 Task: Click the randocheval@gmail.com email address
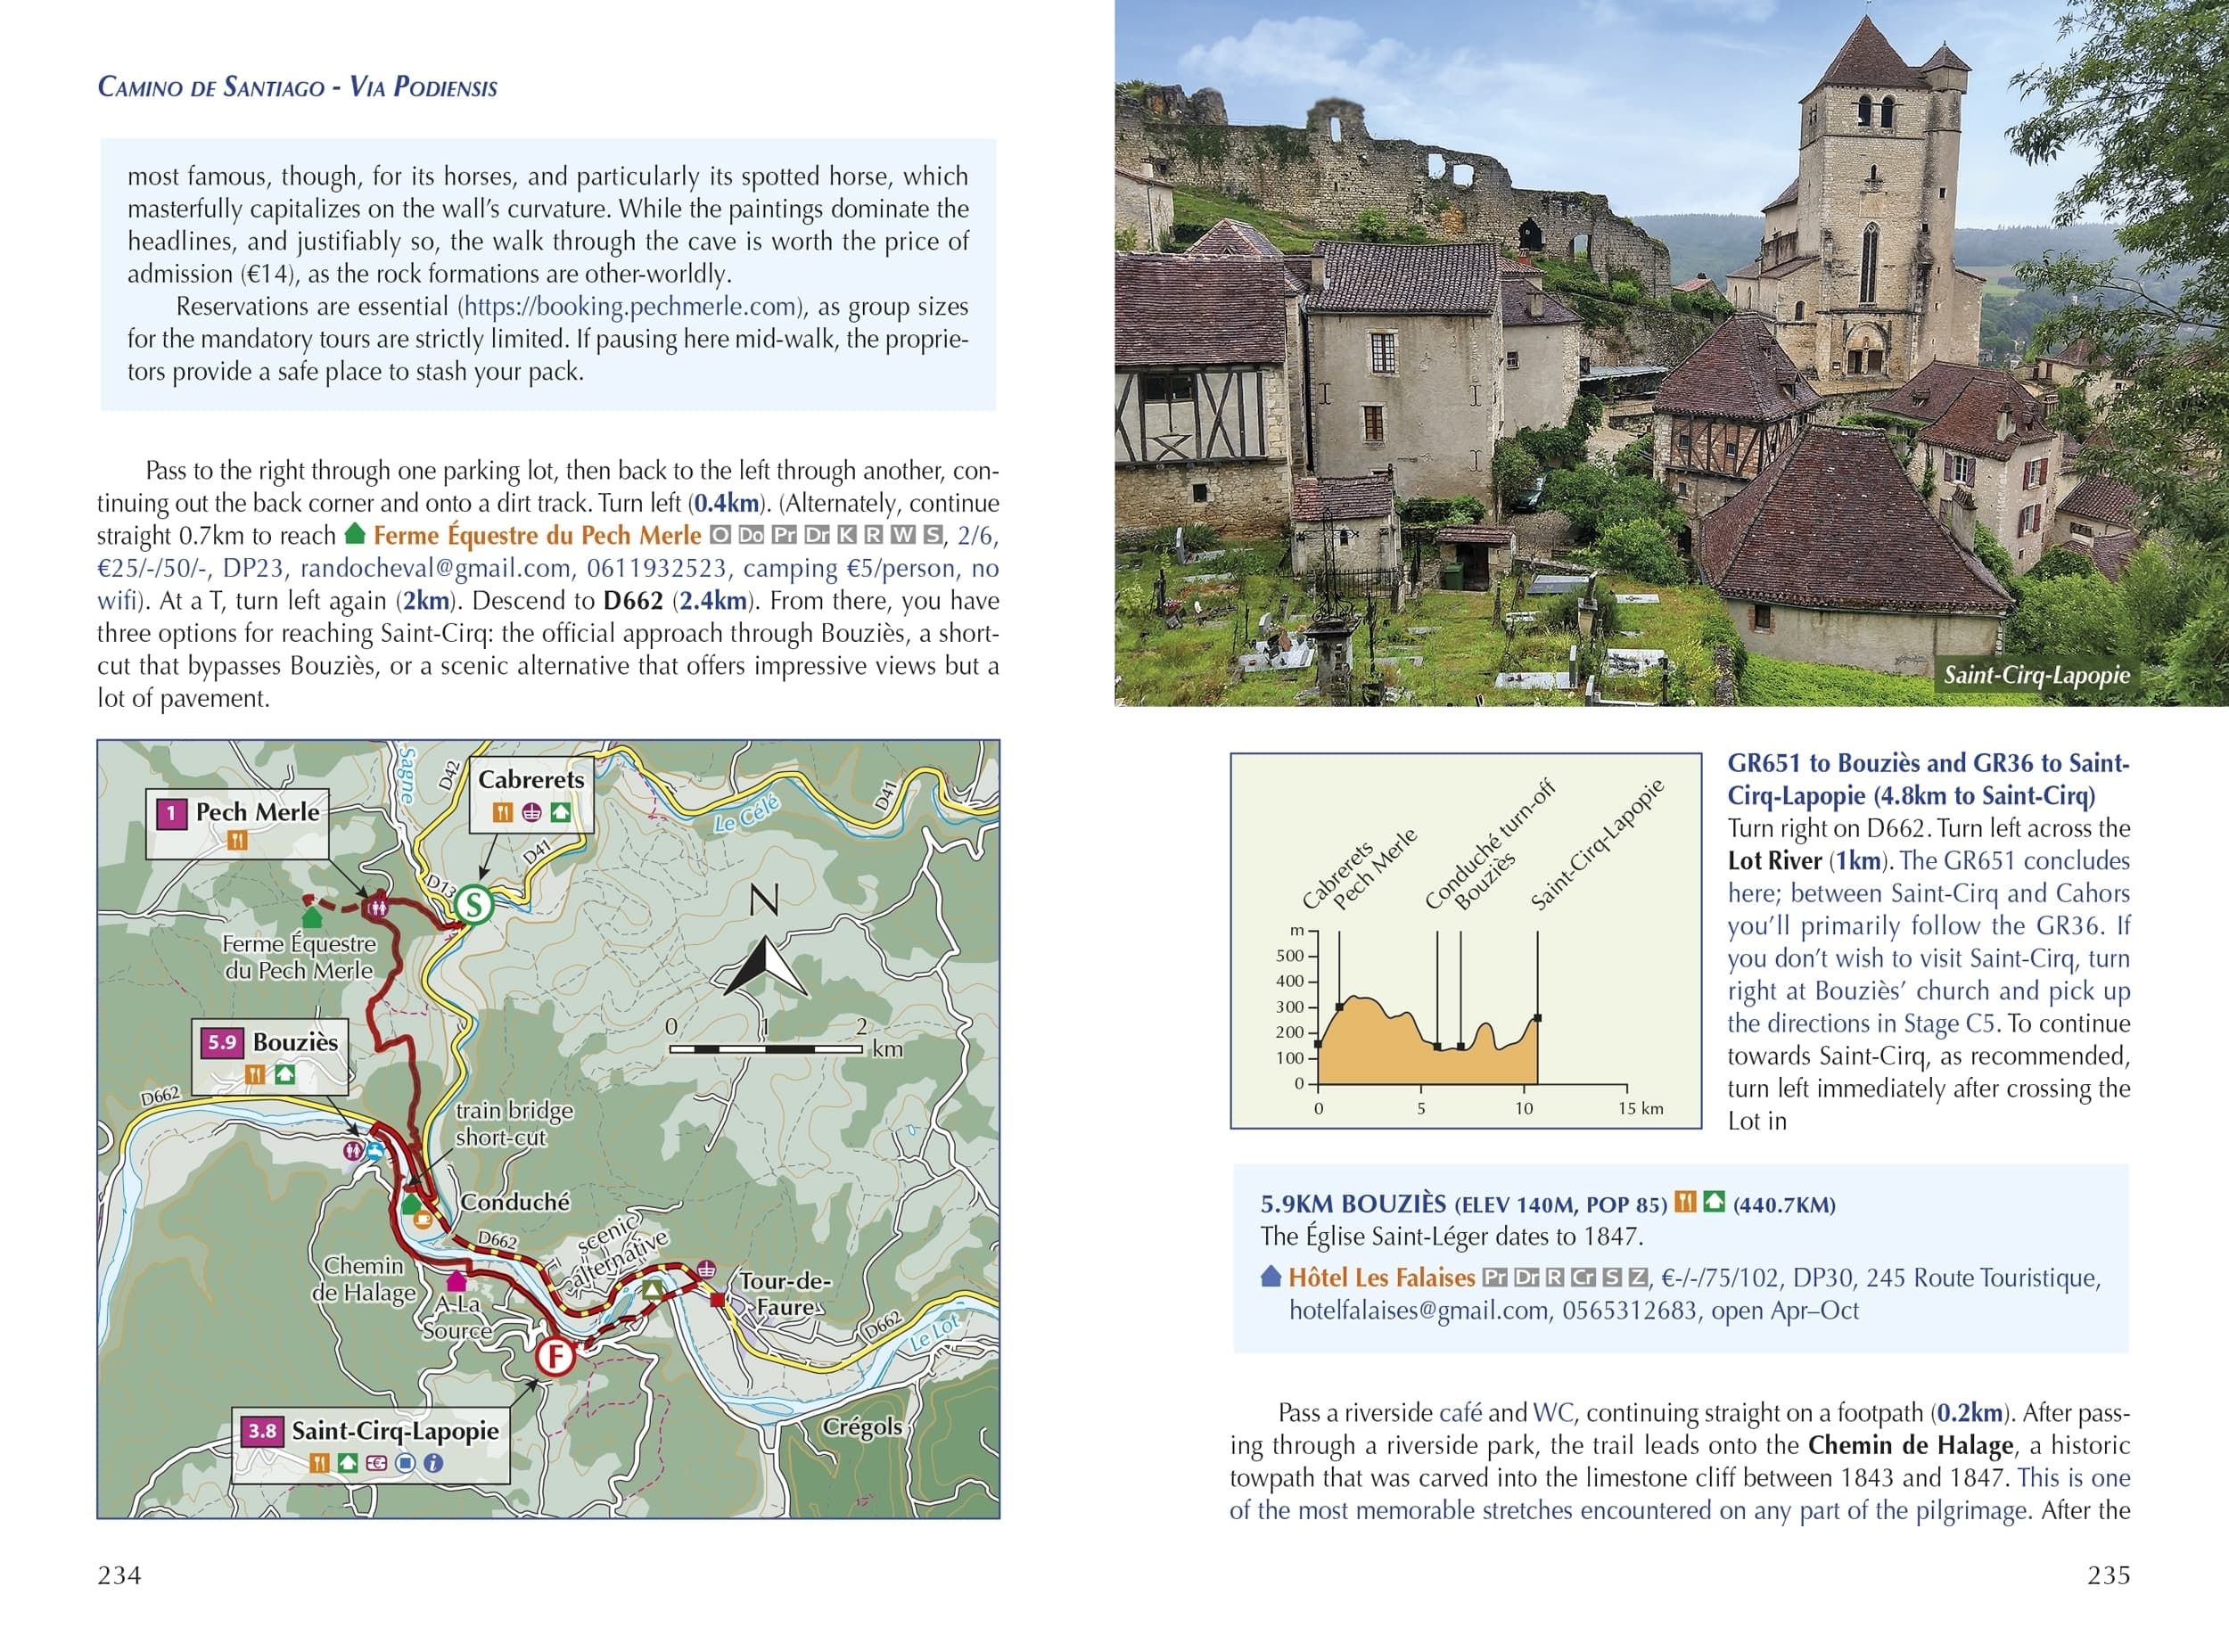(x=435, y=568)
